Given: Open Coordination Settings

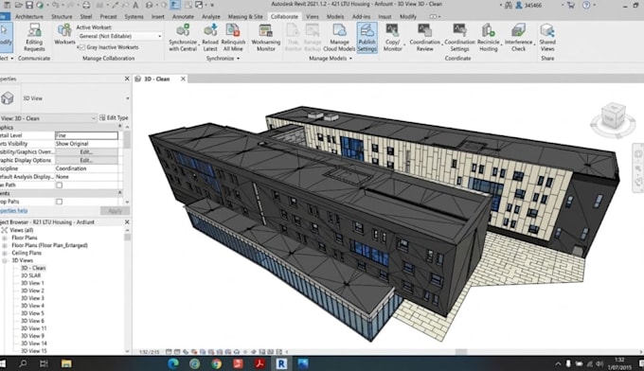Looking at the screenshot, I should pyautogui.click(x=459, y=37).
